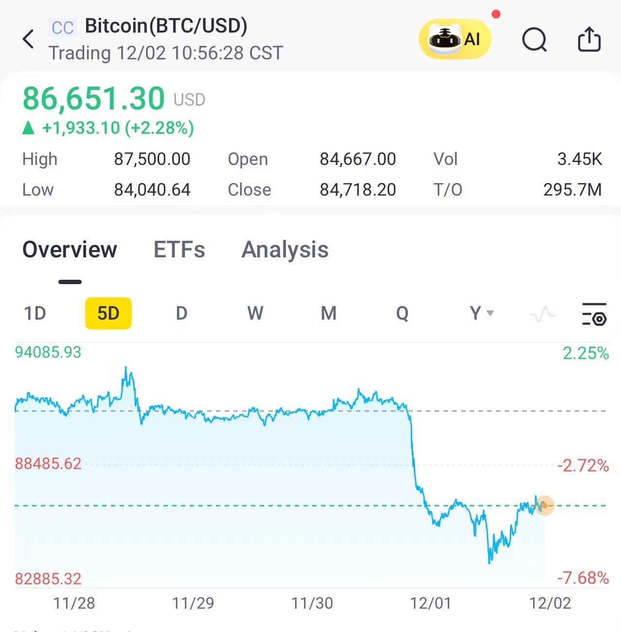Tap the 86,651.30 price value
Viewport: 621px width, 632px height.
[x=94, y=98]
